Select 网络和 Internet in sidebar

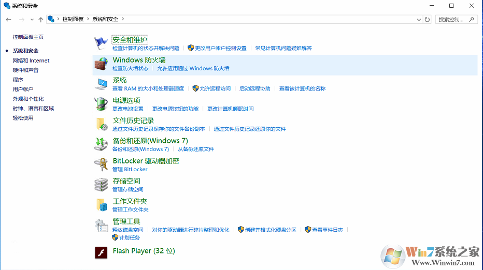pyautogui.click(x=31, y=61)
